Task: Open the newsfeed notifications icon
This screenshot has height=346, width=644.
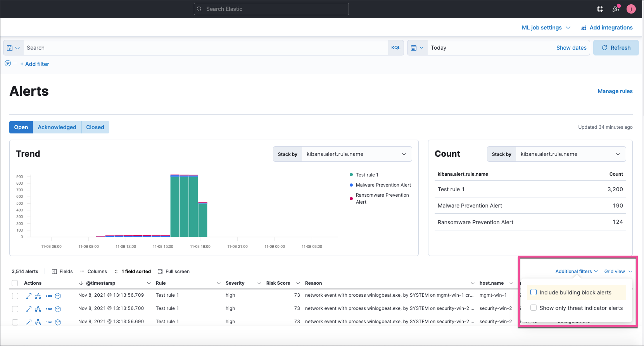Action: (x=615, y=9)
